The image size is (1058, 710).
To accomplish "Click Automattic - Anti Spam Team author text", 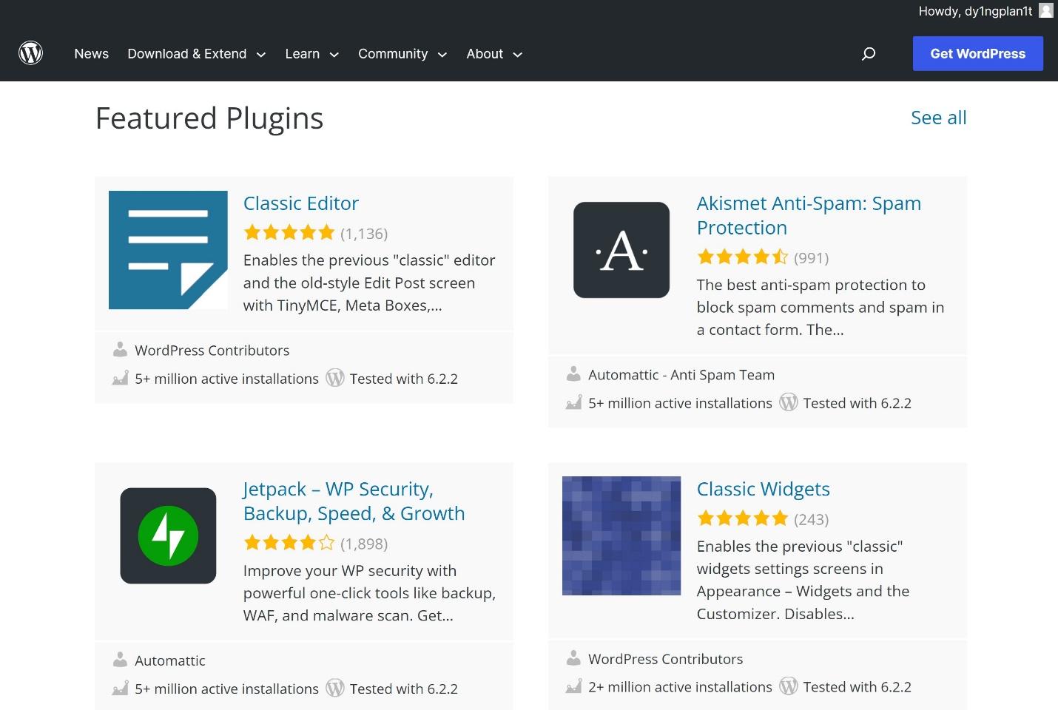I will pyautogui.click(x=681, y=375).
